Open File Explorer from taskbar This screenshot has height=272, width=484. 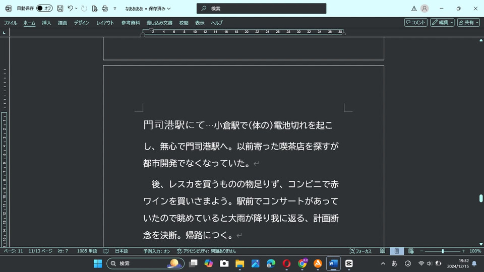pos(240,263)
